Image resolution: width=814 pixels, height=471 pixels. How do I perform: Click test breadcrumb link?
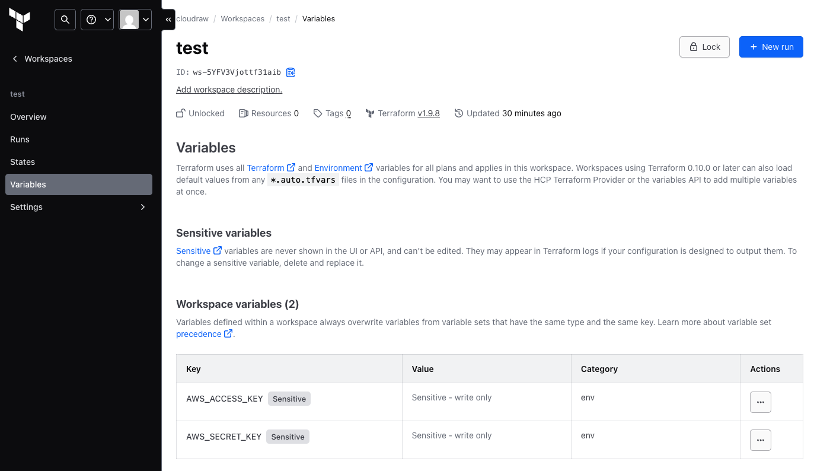(283, 19)
